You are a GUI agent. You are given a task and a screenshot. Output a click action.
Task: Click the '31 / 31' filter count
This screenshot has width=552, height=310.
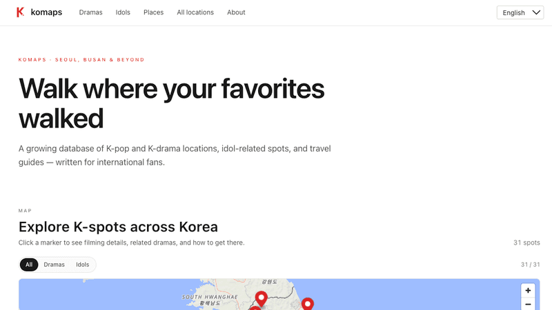click(531, 265)
